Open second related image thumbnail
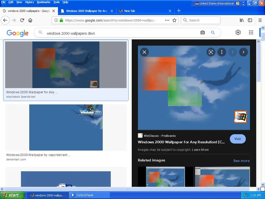 pyautogui.click(x=222, y=177)
